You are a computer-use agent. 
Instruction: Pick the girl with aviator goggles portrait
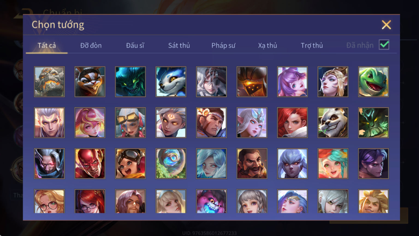(130, 164)
